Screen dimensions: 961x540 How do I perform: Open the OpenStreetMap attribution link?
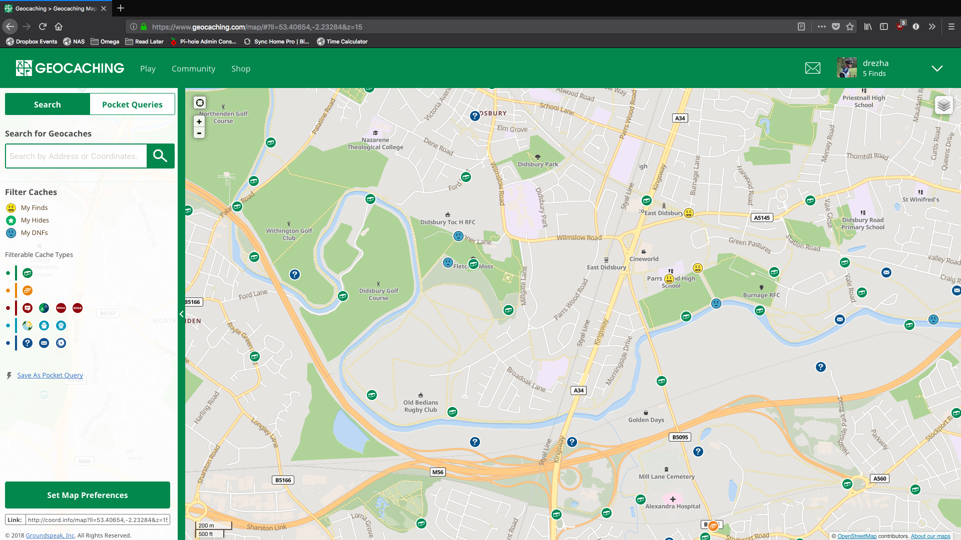tap(857, 536)
